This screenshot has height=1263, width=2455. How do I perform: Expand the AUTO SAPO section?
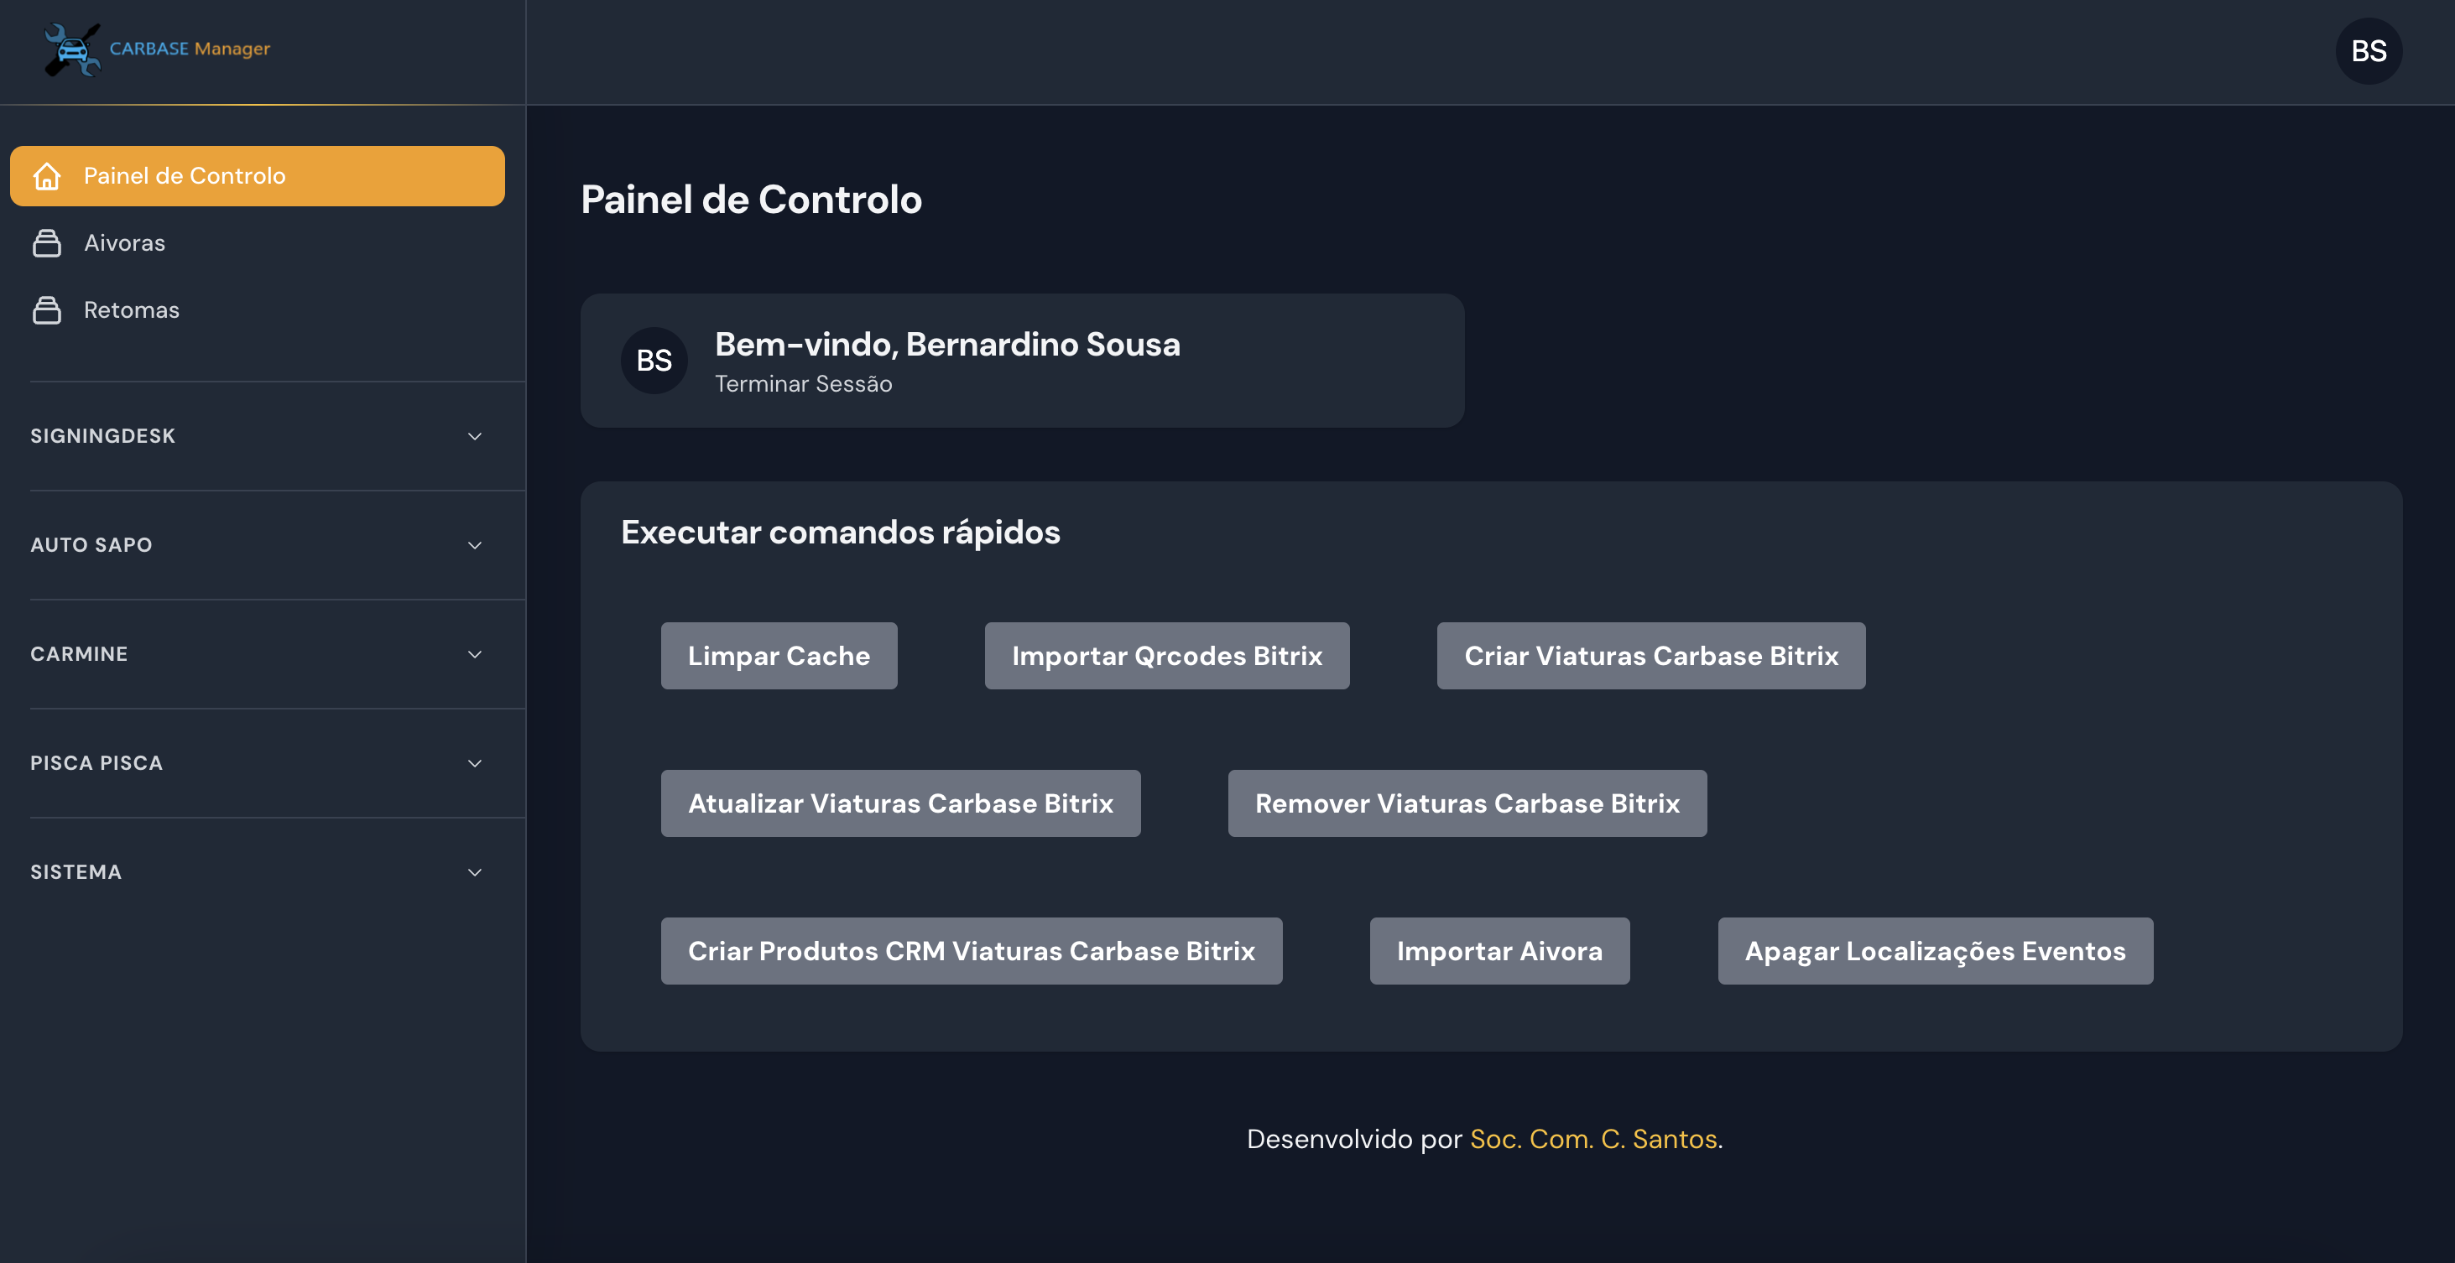coord(476,545)
